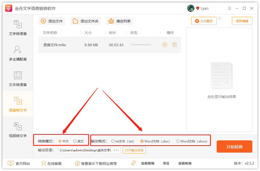
Task: Maximize the application window
Action: [x=244, y=8]
